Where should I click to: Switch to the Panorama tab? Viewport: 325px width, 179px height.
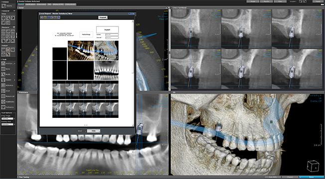point(41,4)
